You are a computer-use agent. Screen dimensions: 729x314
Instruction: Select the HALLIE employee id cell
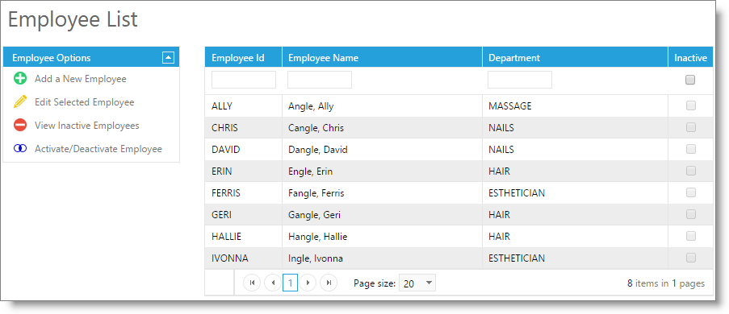point(243,237)
